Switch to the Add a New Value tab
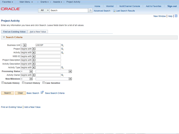Viewport: 179px width, 134px height. [x=38, y=32]
